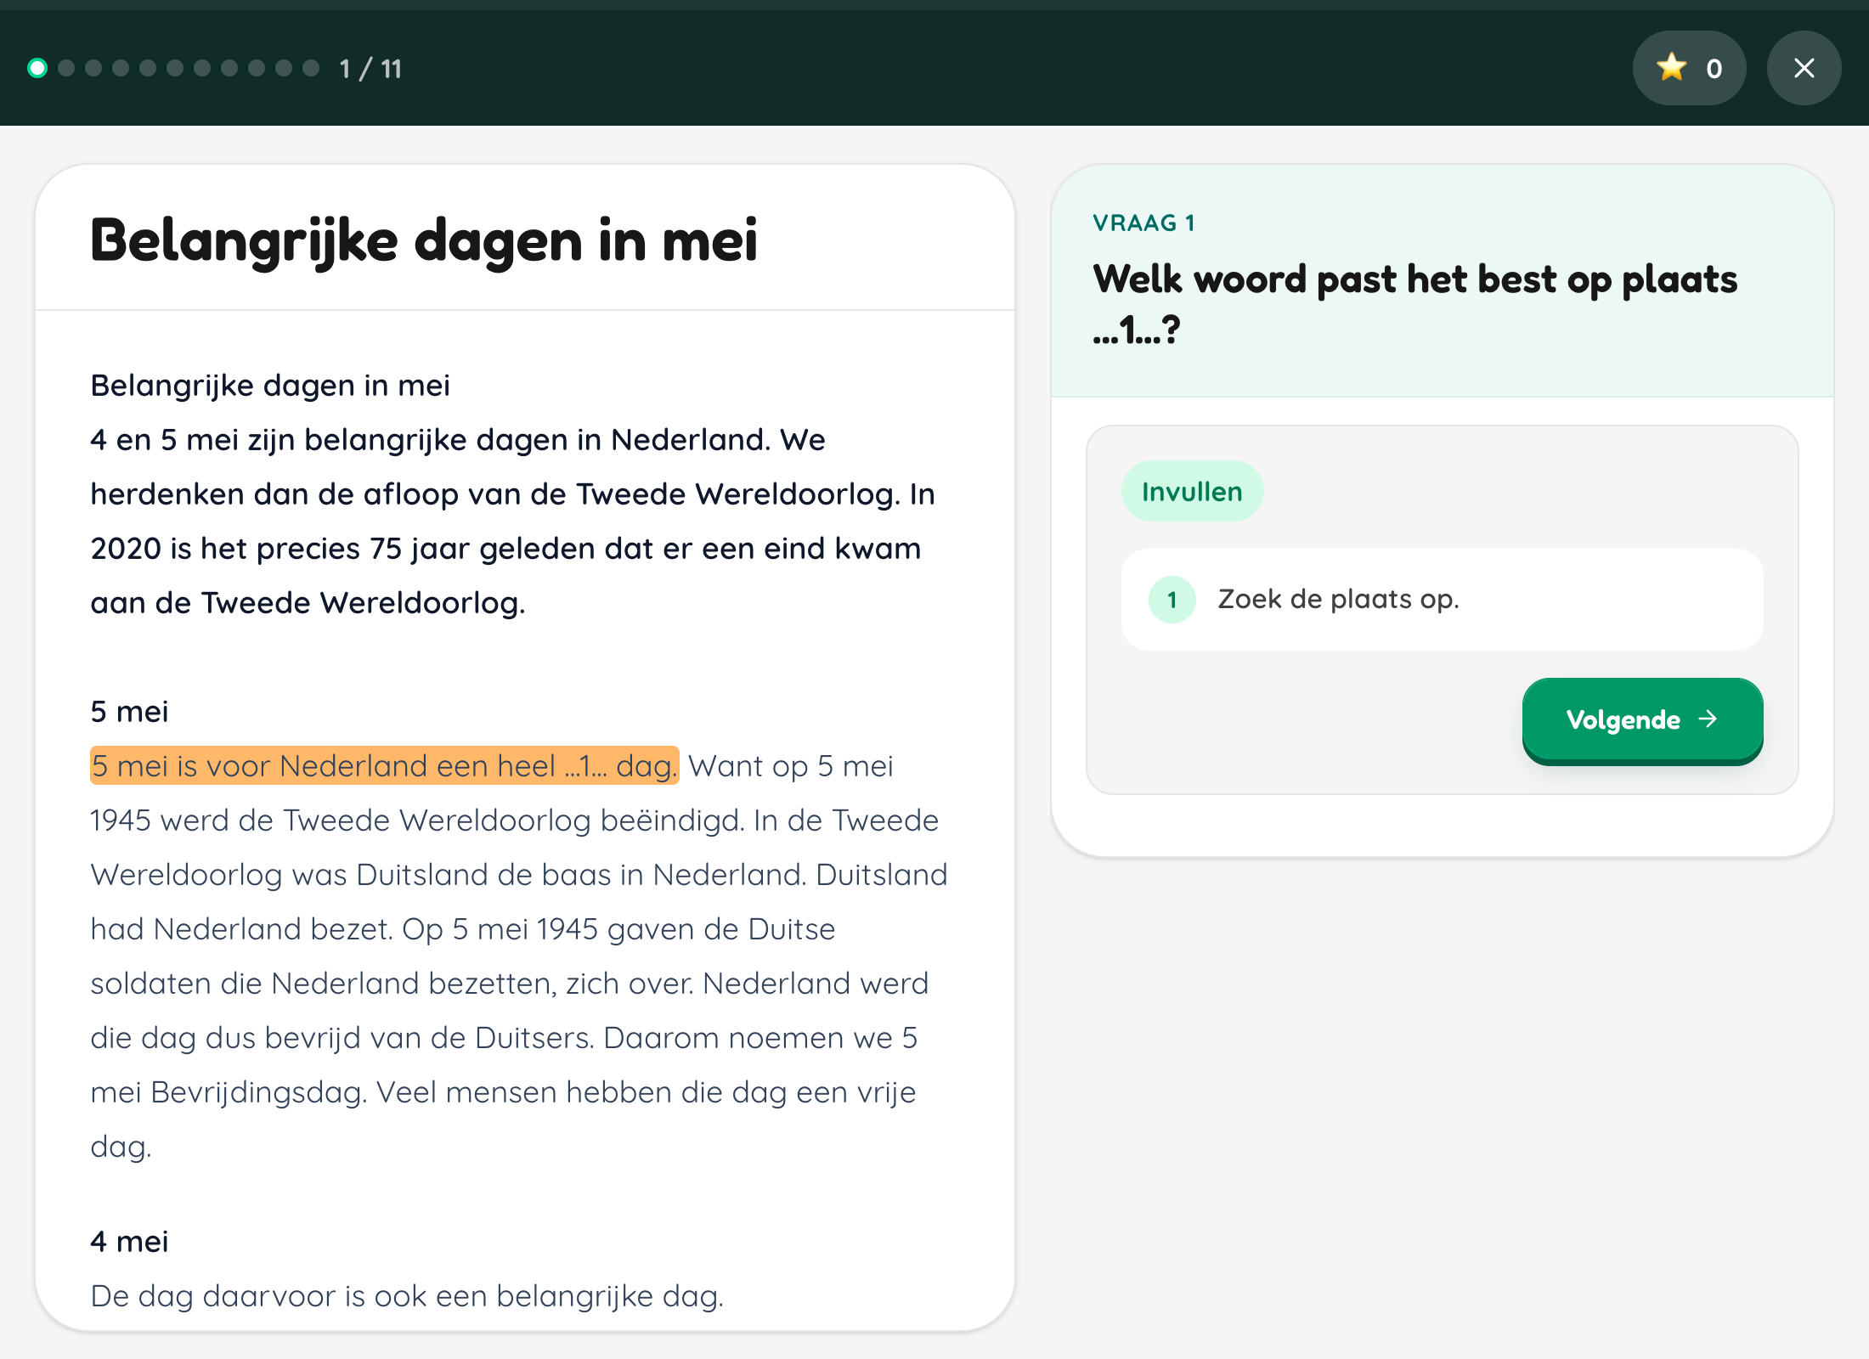
Task: Click 'De dag daarvoor is ook een belangrijke dag.'
Action: pyautogui.click(x=407, y=1296)
